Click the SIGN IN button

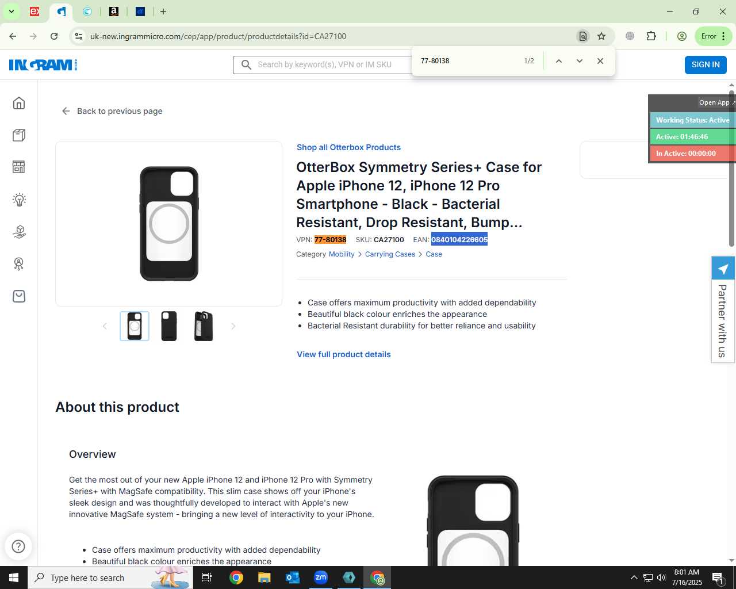pos(706,65)
